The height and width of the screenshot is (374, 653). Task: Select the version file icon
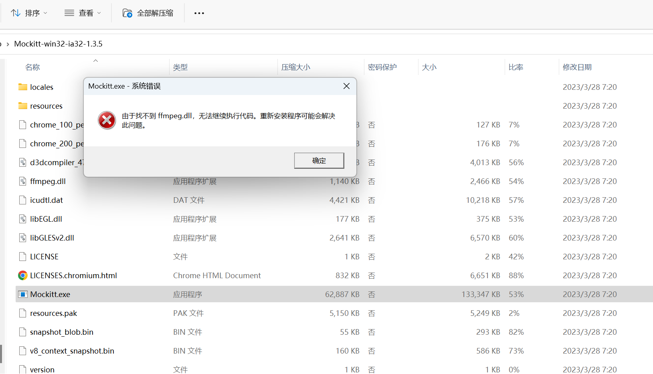23,369
